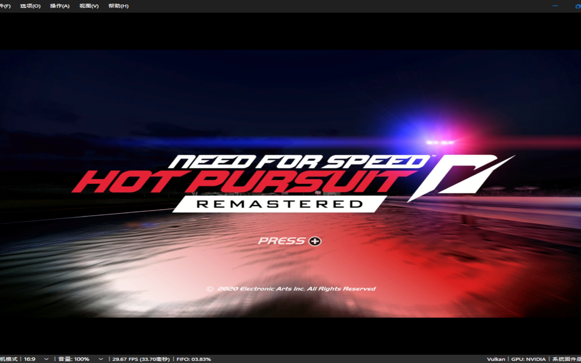Click the 音量: 100% volume indicator
581x363 pixels.
point(74,359)
